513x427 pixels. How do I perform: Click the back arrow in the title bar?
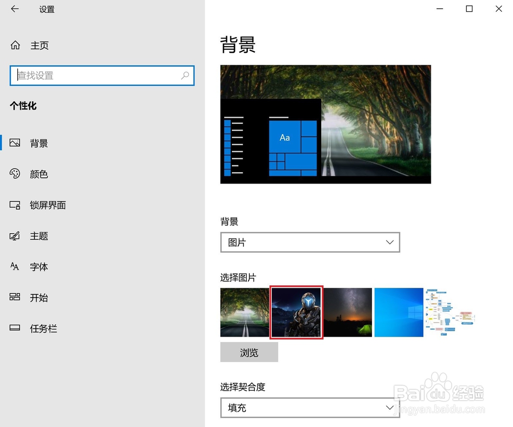click(x=14, y=9)
